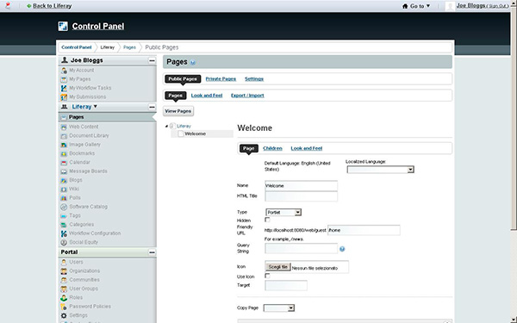Click the Pages breadcrumb link

[129, 47]
